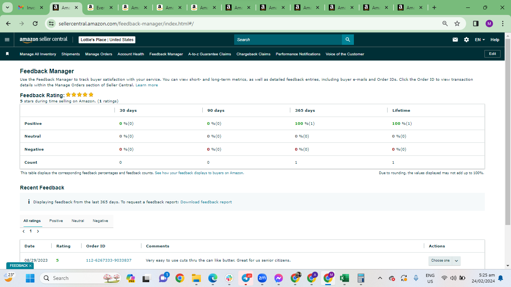The image size is (511, 287).
Task: Expand the EN language dropdown
Action: click(x=480, y=40)
